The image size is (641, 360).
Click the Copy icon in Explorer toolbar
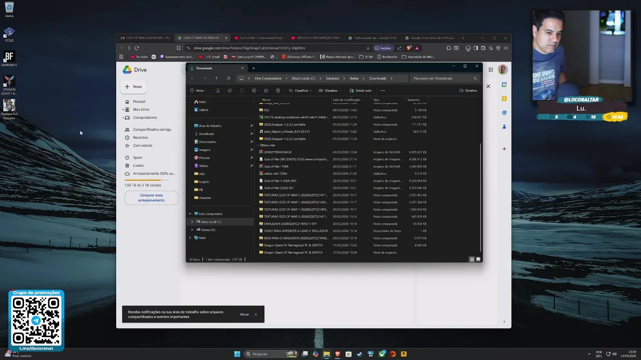(x=230, y=90)
